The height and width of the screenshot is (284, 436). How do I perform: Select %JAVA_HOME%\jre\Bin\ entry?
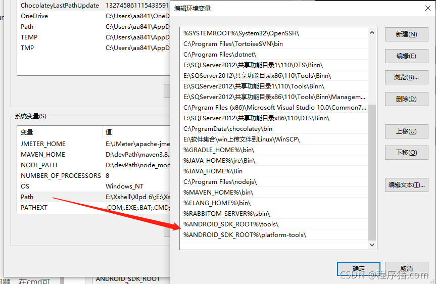click(x=274, y=161)
